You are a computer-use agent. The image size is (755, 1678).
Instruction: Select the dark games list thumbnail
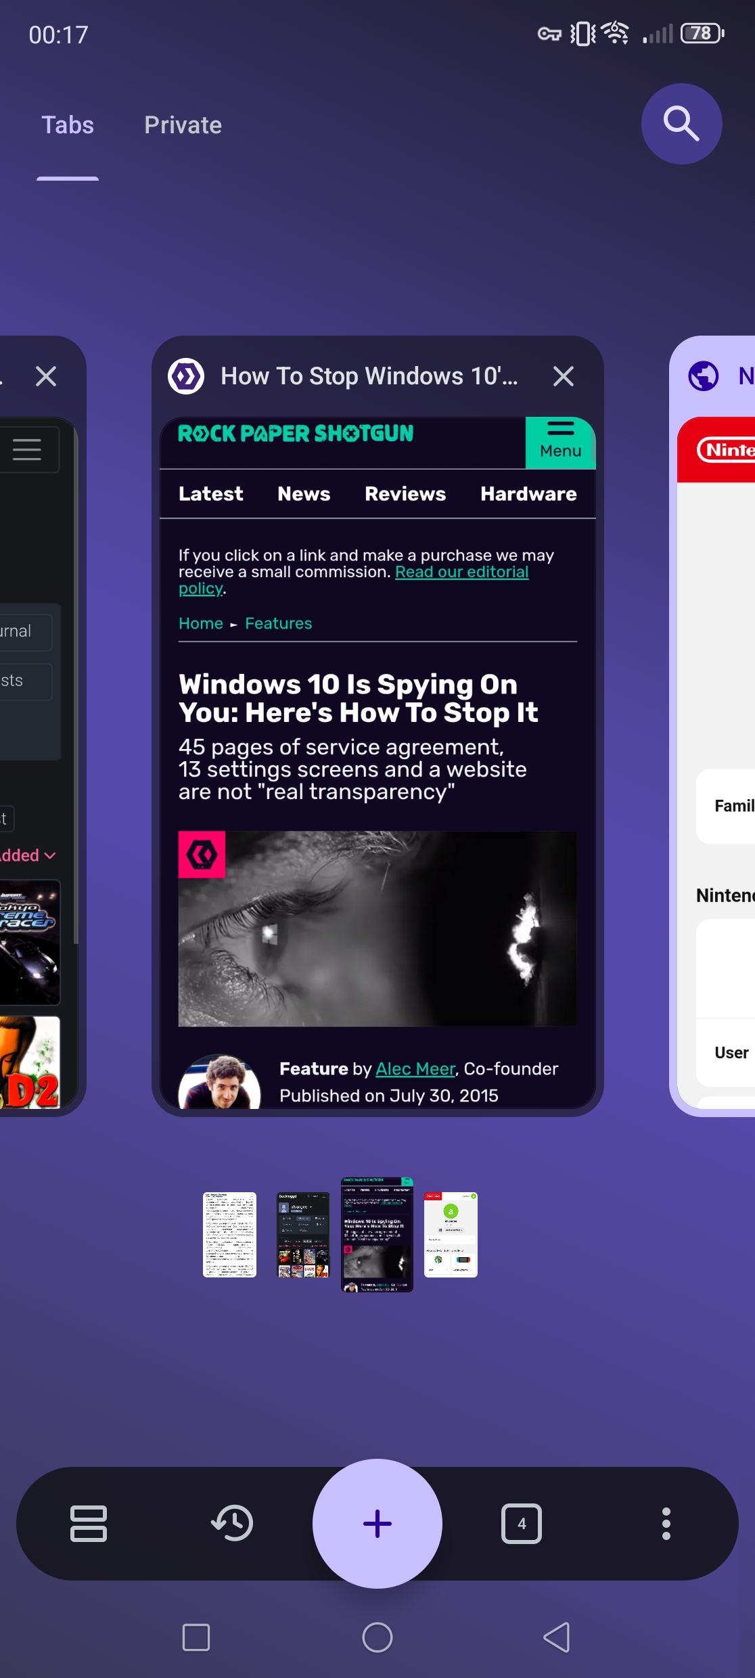pyautogui.click(x=303, y=1234)
